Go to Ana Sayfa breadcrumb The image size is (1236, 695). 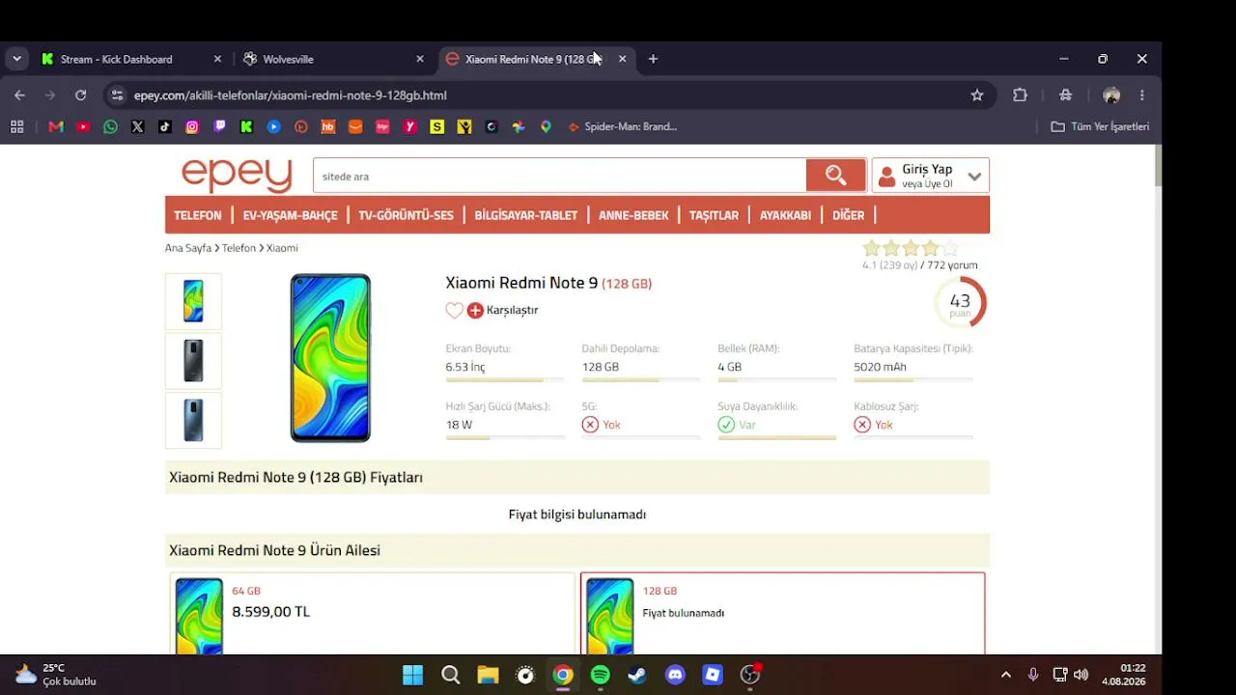(x=188, y=248)
